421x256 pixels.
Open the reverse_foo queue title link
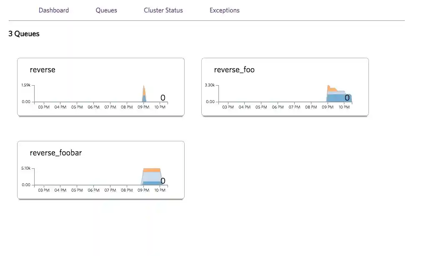pos(234,70)
